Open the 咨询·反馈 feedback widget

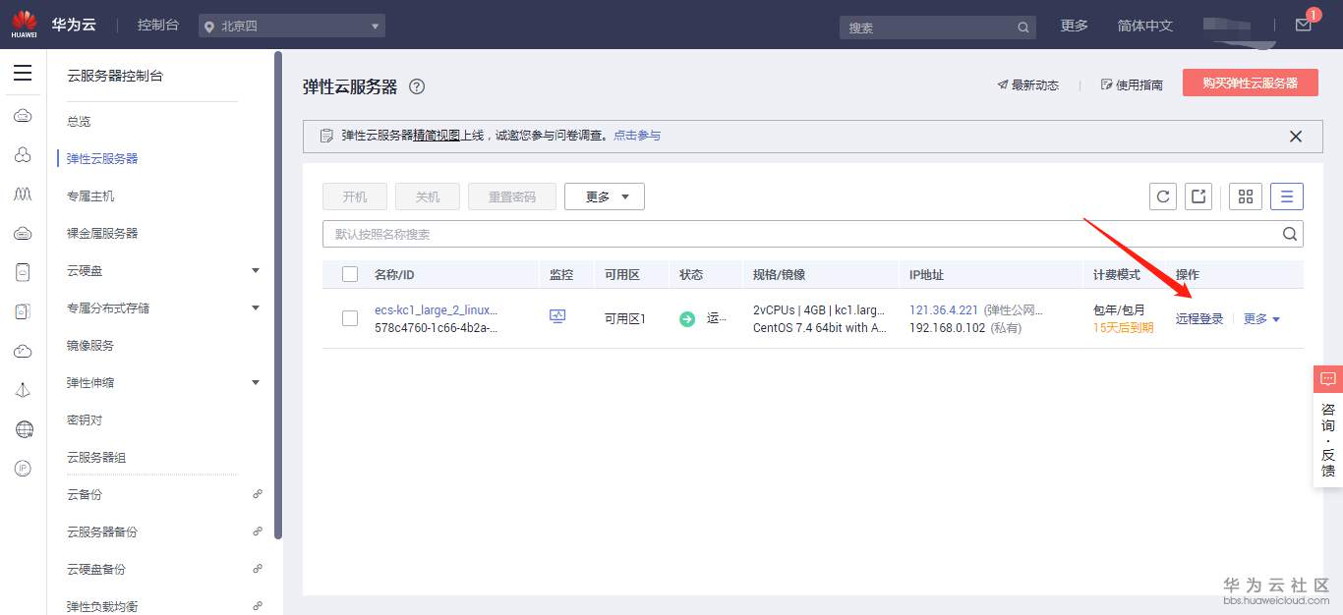tap(1328, 426)
